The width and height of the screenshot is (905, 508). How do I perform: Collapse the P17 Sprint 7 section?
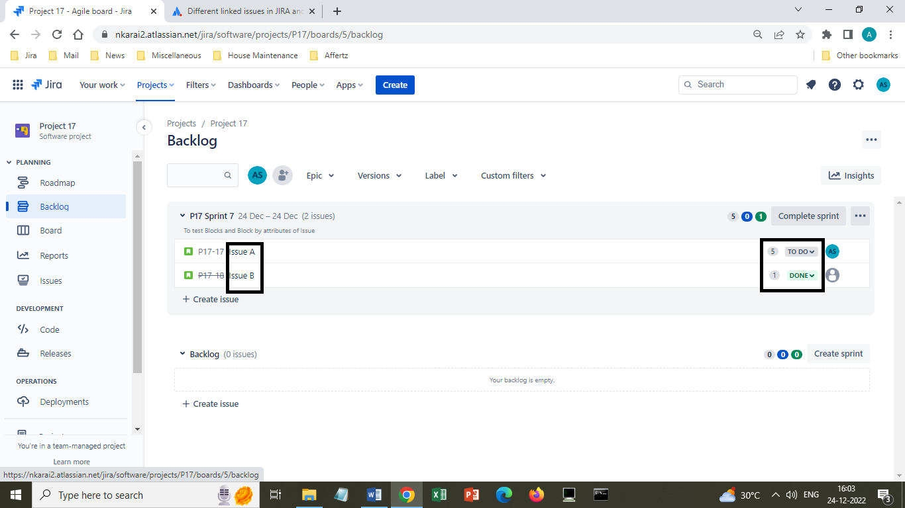183,216
